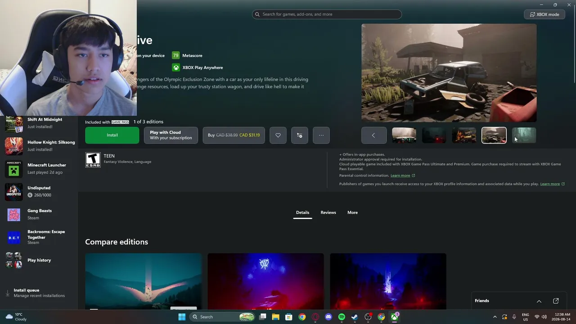Open the More tab
576x324 pixels.
352,212
